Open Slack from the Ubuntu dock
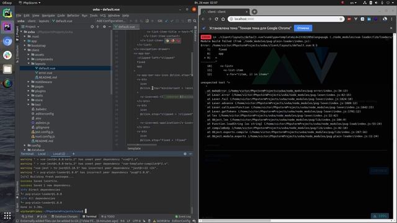The image size is (397, 223). coord(7,55)
